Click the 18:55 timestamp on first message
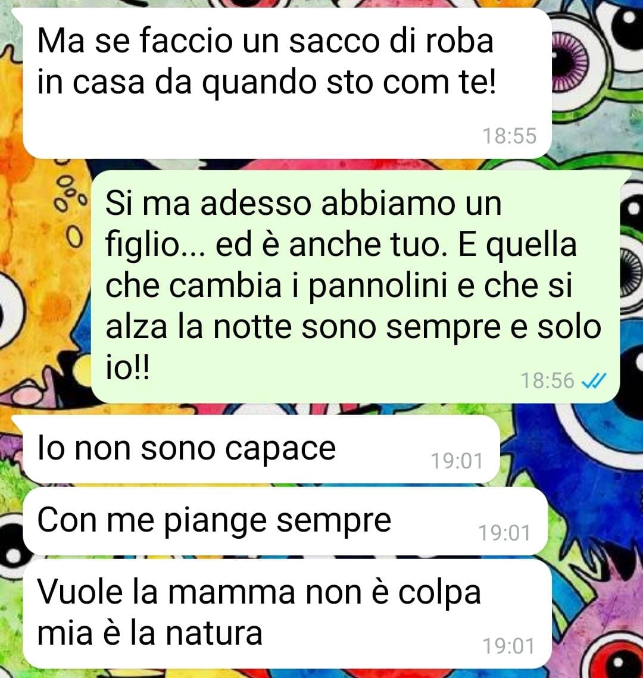643x678 pixels. point(510,136)
